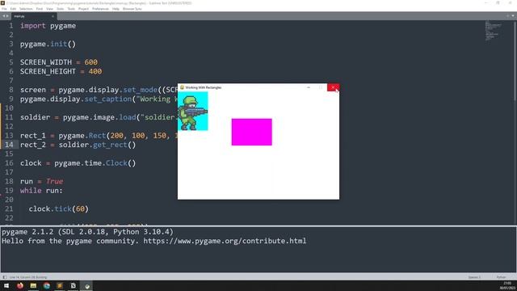Open the Help menu
Screen dimensions: 517x291
[x=116, y=9]
